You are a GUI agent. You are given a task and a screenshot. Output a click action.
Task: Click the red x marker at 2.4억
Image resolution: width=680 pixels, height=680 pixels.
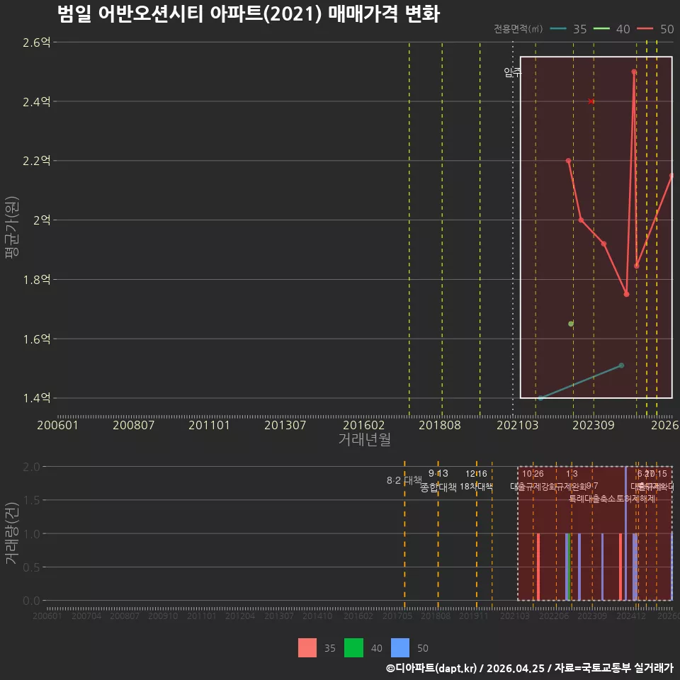click(591, 101)
